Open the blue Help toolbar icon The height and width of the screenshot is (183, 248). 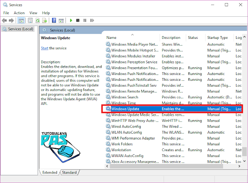[x=54, y=21]
